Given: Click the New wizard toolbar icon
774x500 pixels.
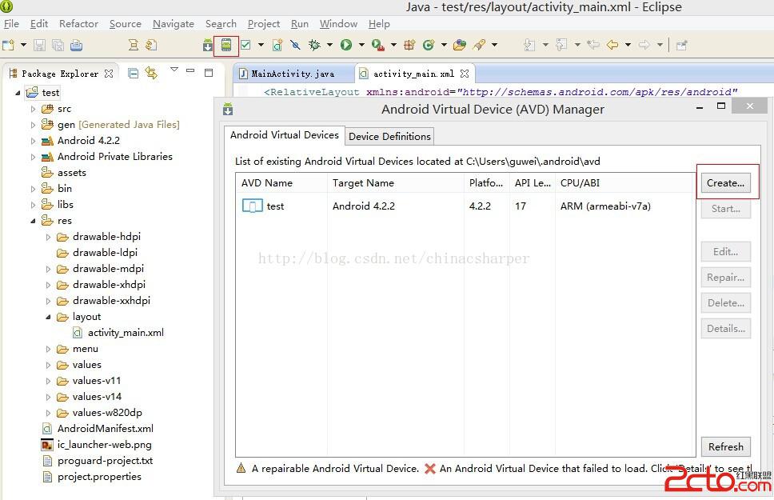Looking at the screenshot, I should click(8, 45).
